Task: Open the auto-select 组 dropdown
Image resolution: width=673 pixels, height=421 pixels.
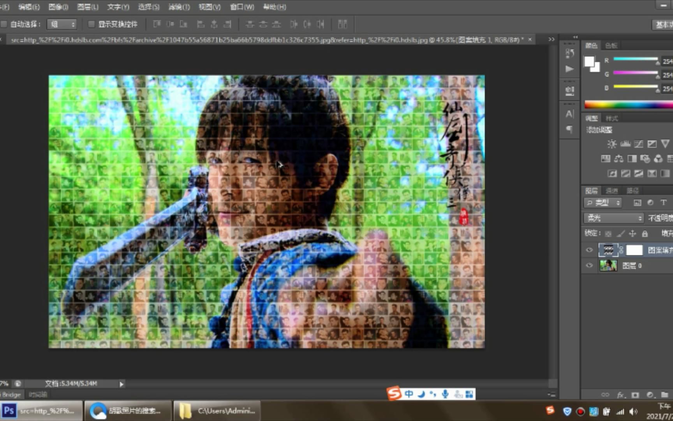Action: 62,24
